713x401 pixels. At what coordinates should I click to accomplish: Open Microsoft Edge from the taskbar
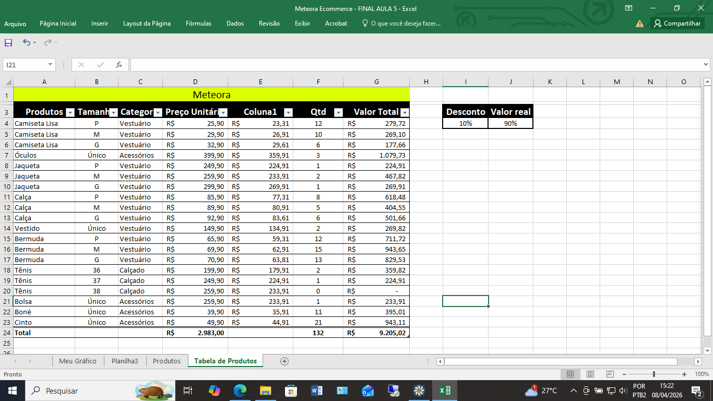click(x=240, y=391)
